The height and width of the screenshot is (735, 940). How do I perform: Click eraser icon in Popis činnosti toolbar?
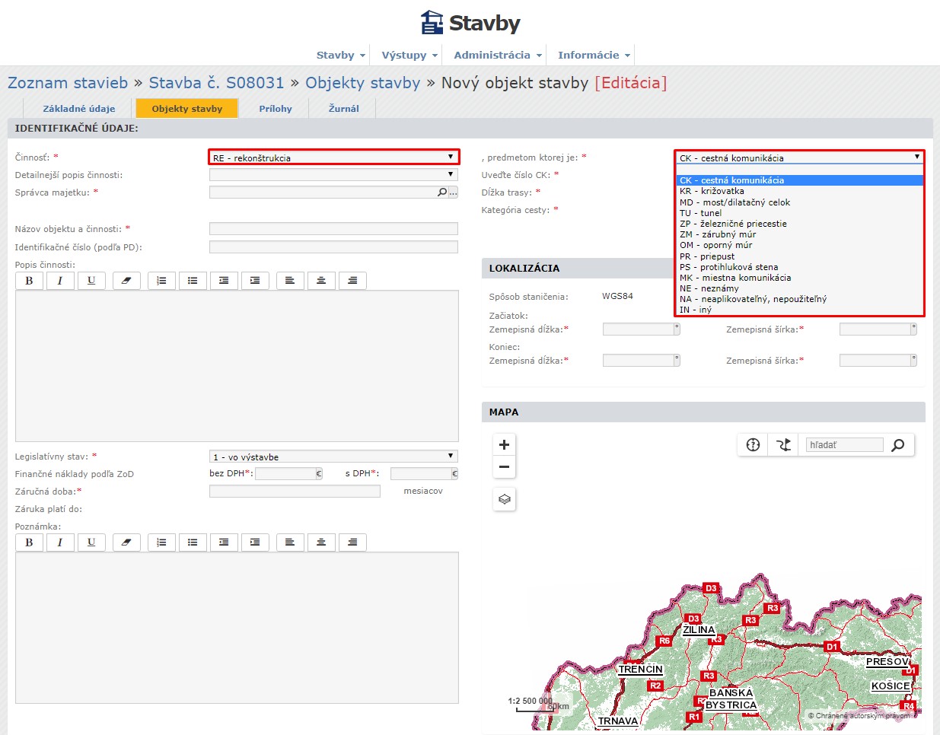pyautogui.click(x=126, y=281)
